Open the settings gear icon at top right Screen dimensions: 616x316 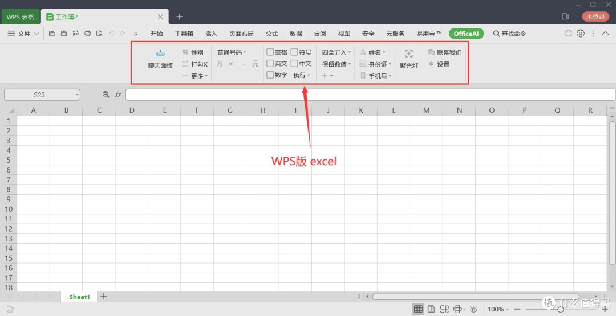pyautogui.click(x=581, y=34)
